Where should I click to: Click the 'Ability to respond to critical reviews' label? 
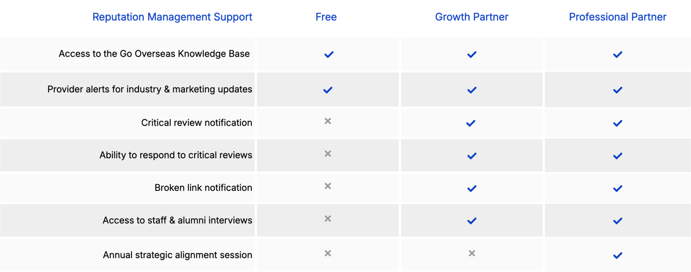pos(176,155)
